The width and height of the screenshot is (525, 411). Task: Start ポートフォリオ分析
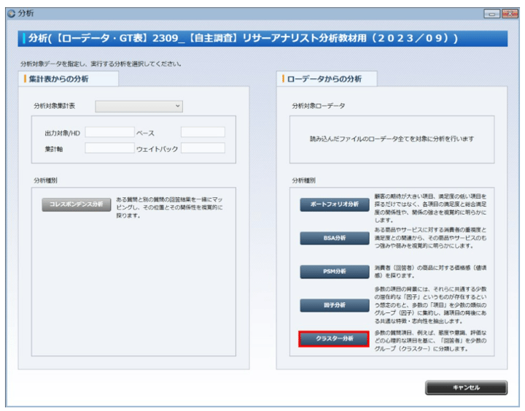333,205
